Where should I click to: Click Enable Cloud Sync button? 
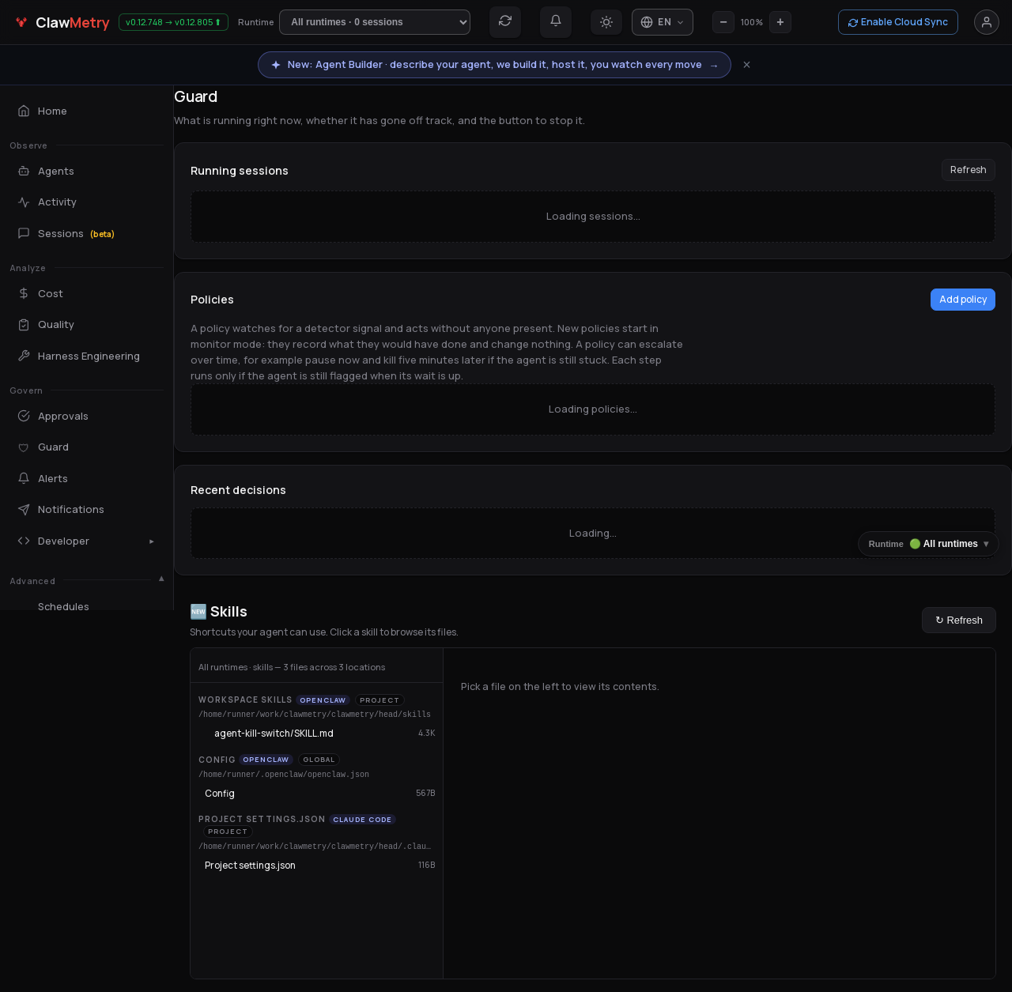pyautogui.click(x=898, y=22)
